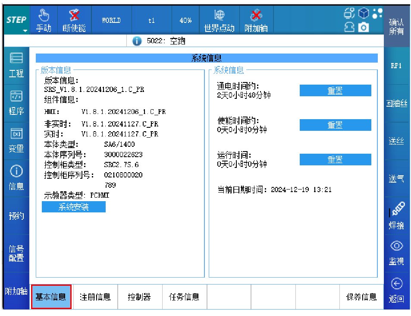
Task: Open the 程序 program sidebar icon
Action: 16,103
